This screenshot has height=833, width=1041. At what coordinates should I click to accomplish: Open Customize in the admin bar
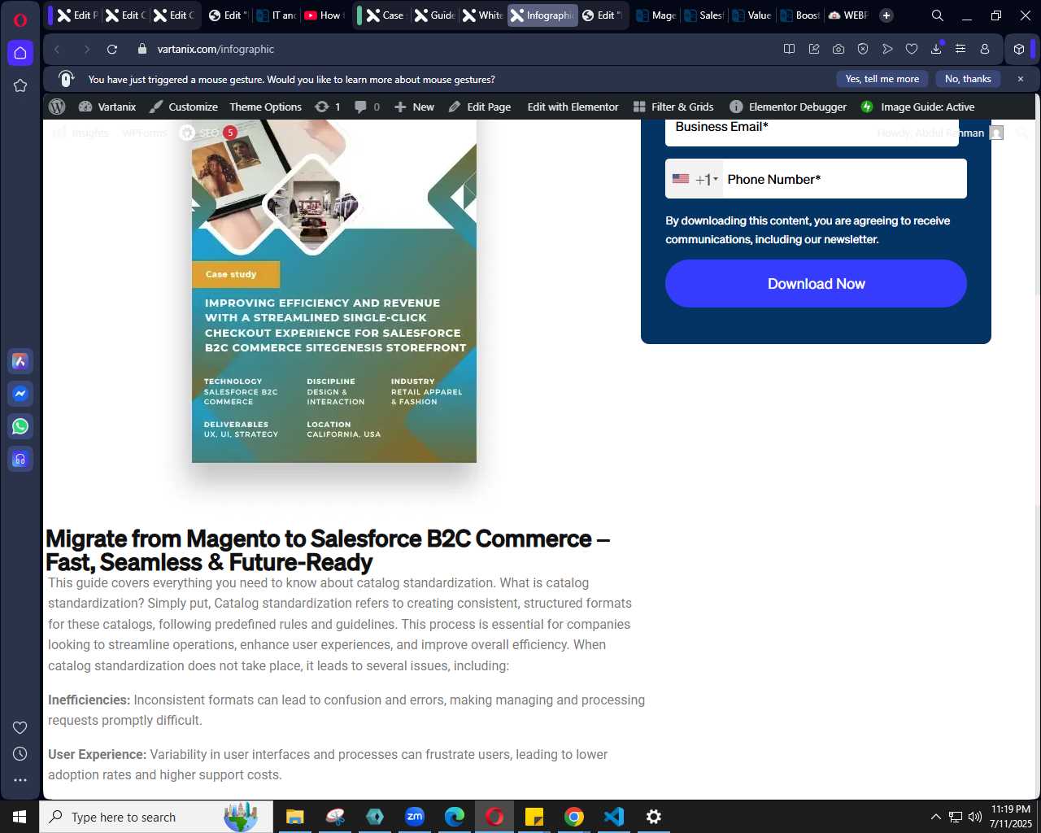pos(184,107)
